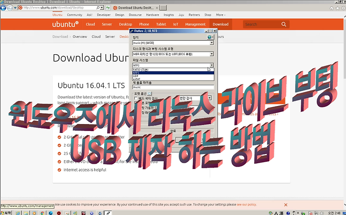The image size is (346, 215).
Task: Switch to Download Ubuntu Desktop browser tab
Action: [x=136, y=8]
